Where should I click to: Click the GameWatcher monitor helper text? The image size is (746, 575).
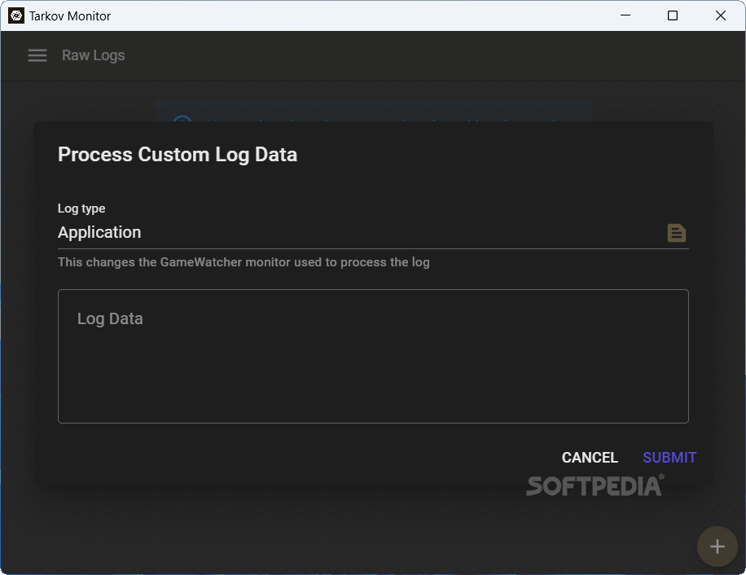[244, 262]
